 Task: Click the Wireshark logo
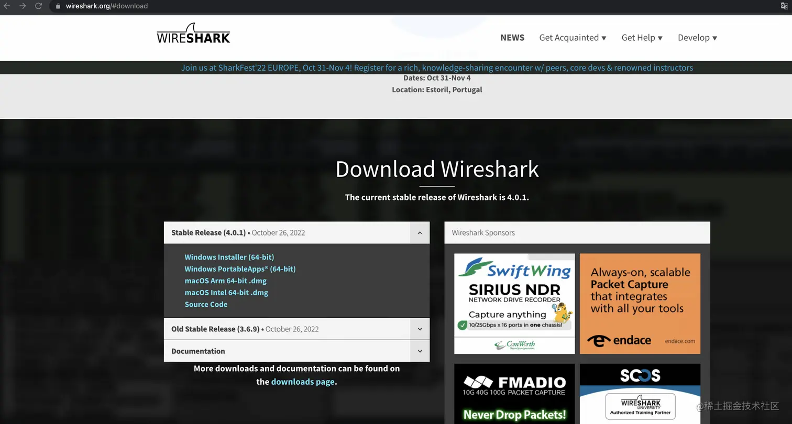click(193, 33)
